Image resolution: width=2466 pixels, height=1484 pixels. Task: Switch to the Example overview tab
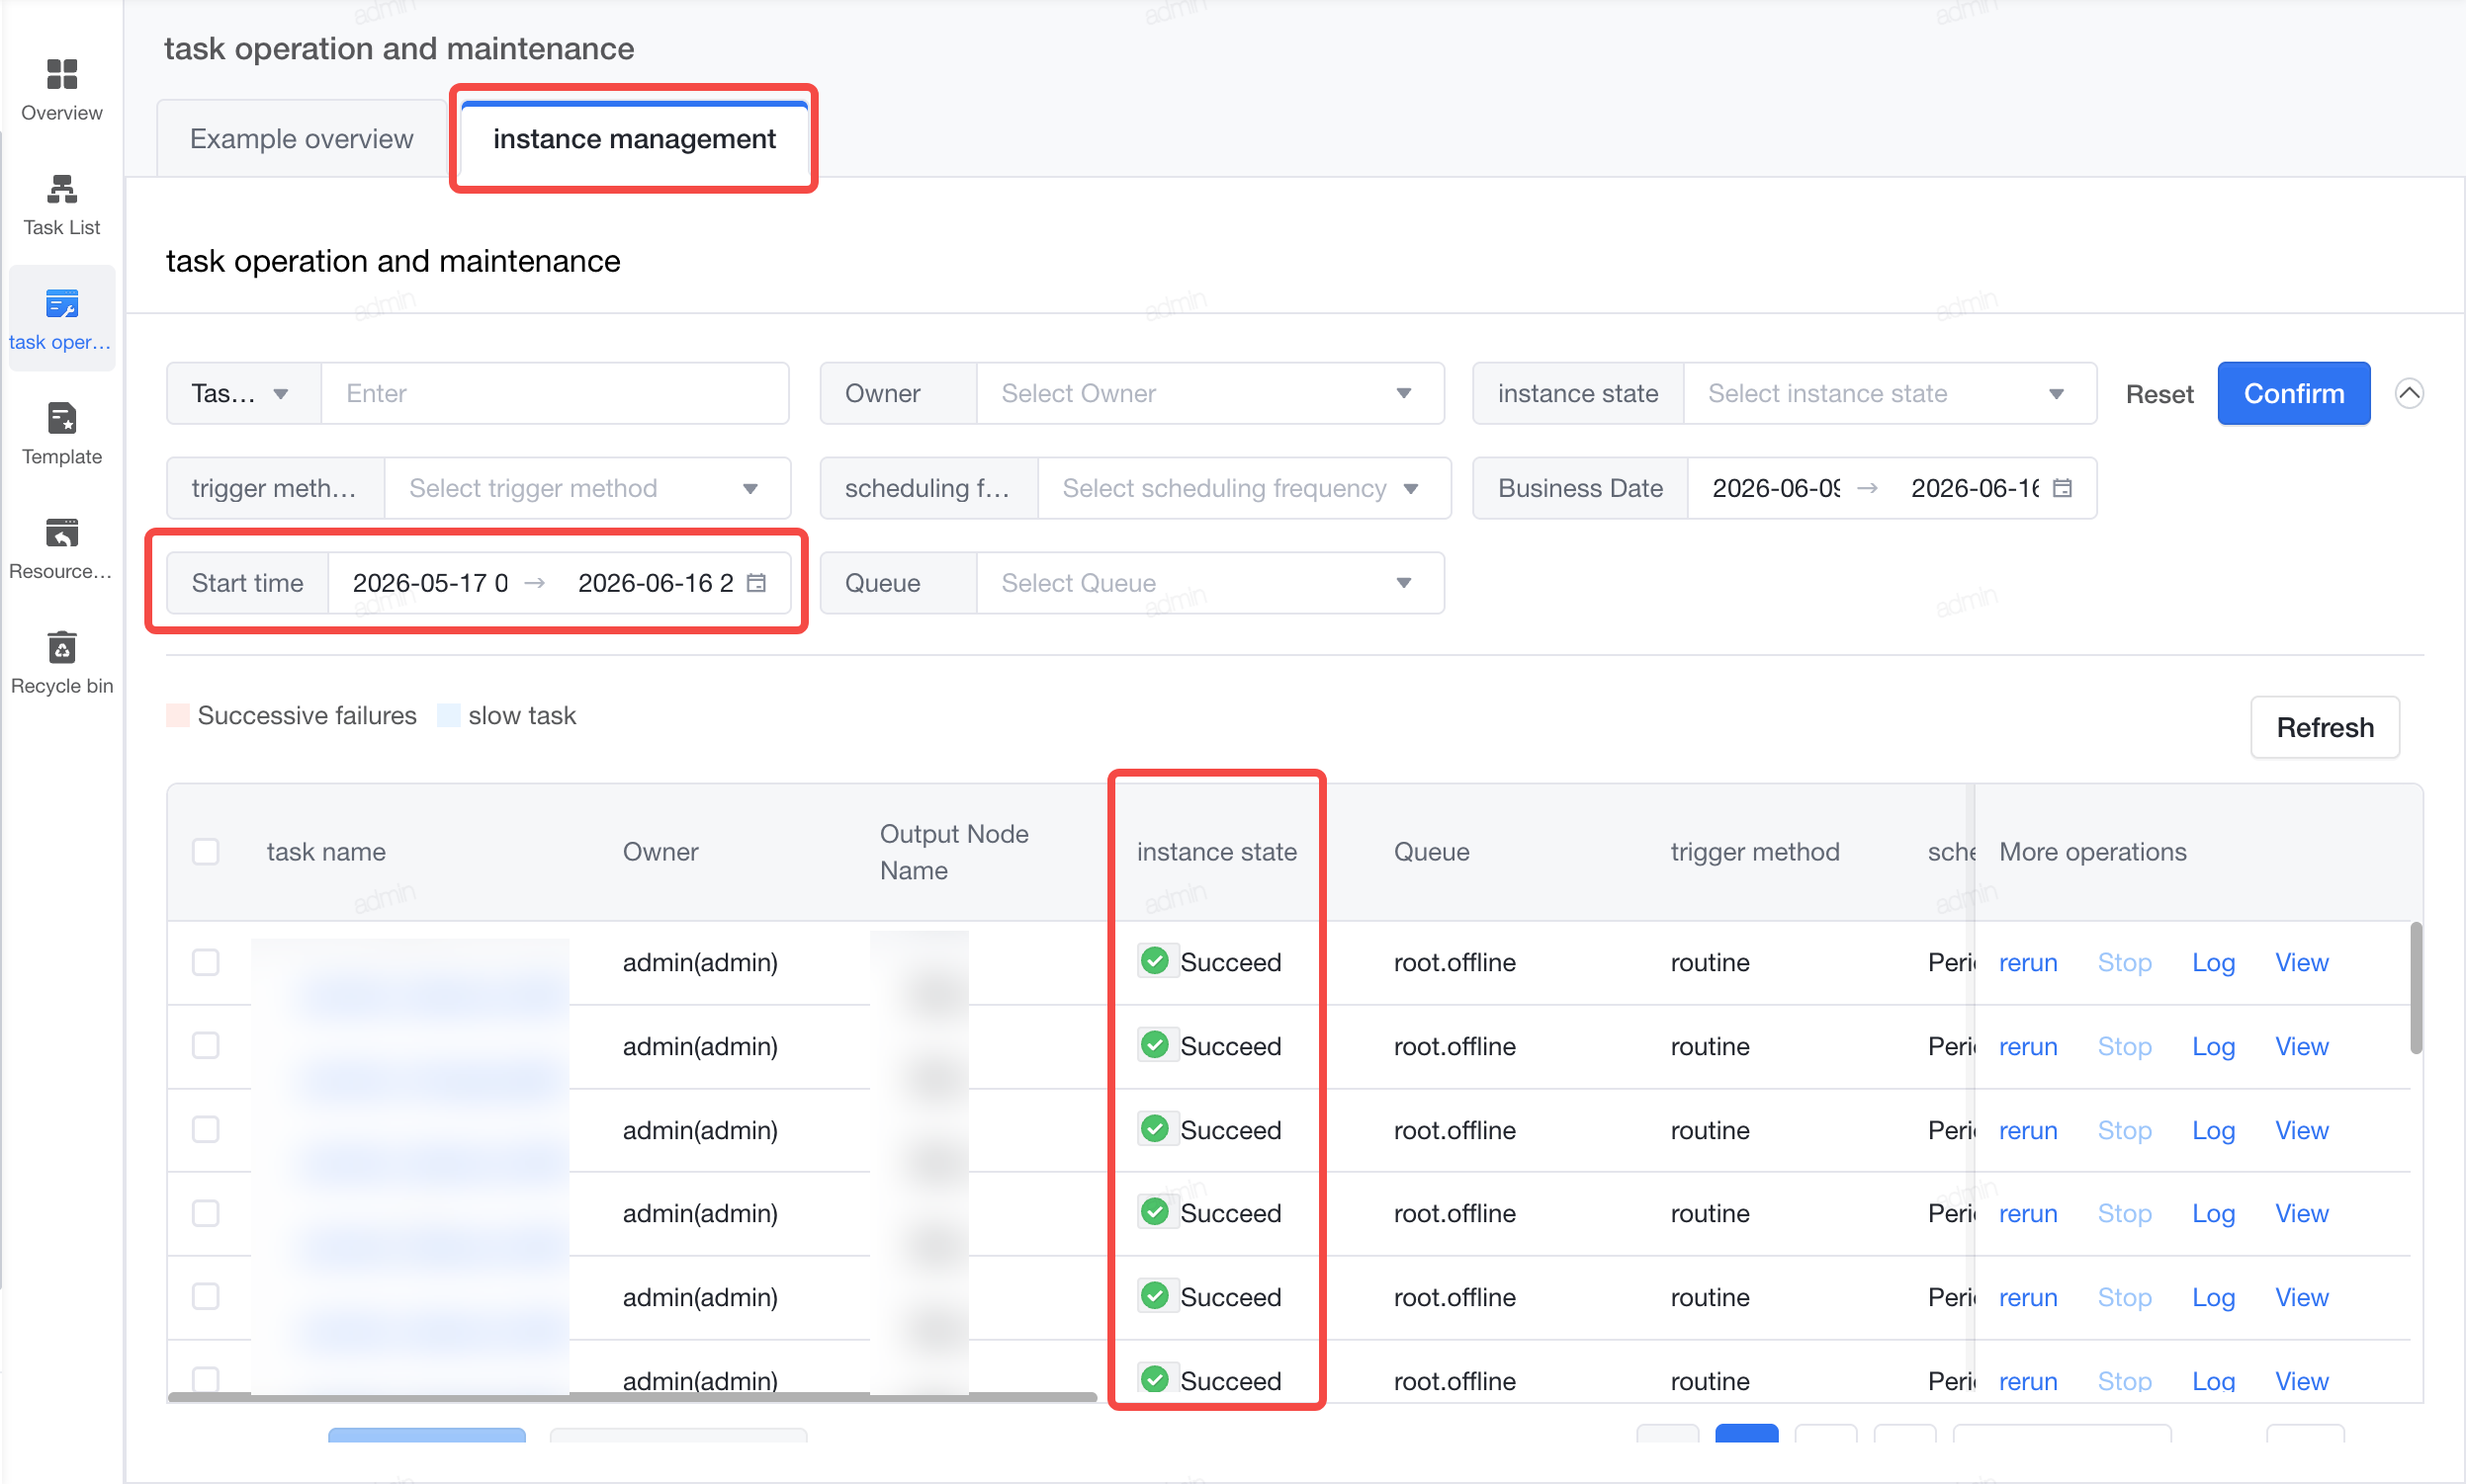pos(302,139)
